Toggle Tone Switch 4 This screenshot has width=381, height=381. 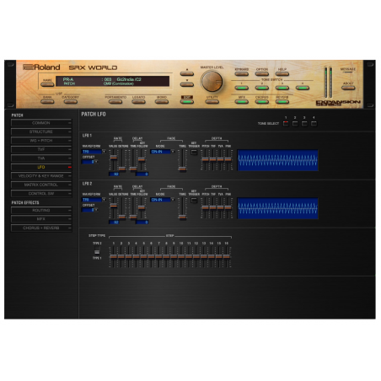point(303,88)
